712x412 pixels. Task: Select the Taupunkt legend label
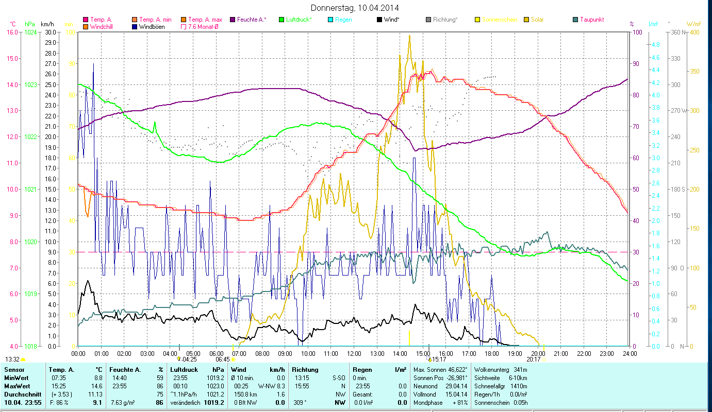click(x=591, y=20)
